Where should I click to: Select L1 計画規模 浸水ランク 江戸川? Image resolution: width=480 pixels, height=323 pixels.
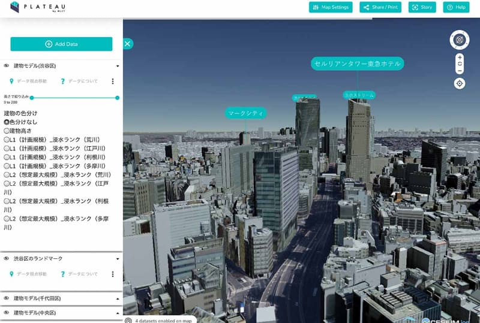tap(7, 149)
